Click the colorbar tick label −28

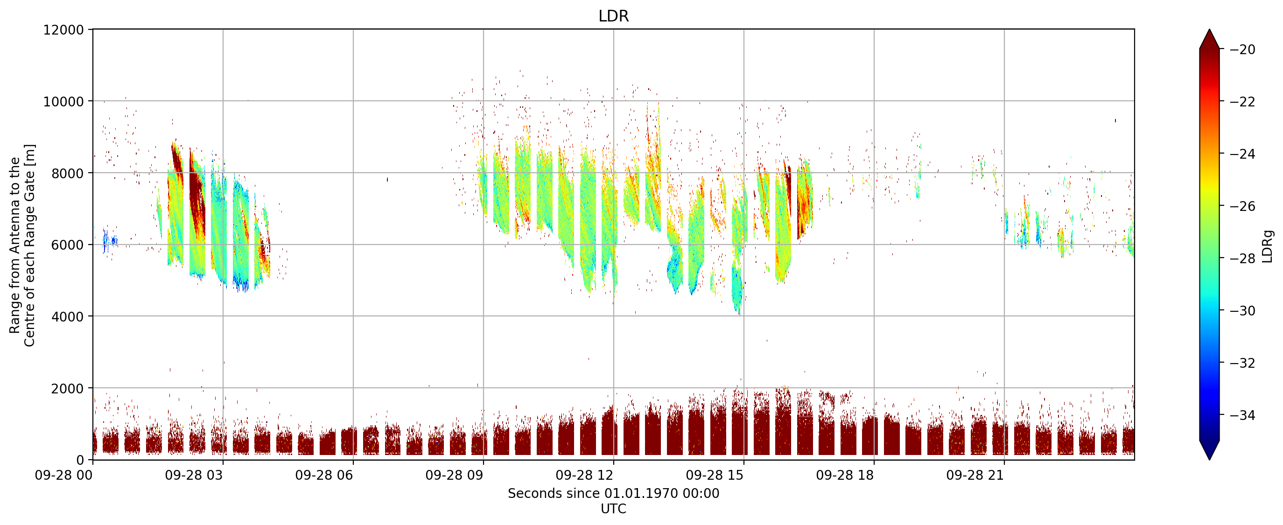coord(1243,259)
